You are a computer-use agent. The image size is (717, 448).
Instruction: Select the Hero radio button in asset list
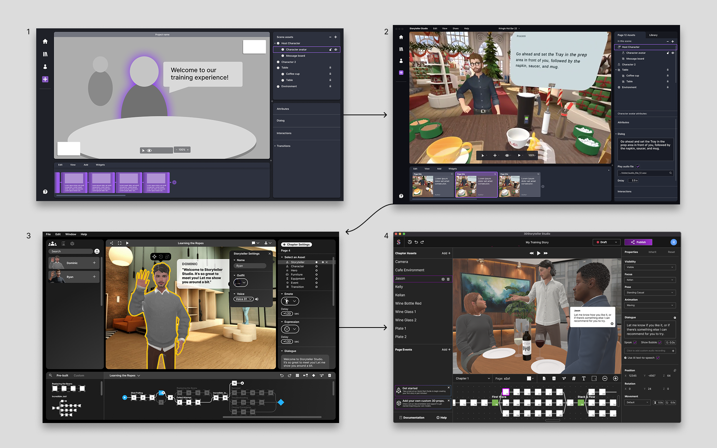click(x=316, y=270)
